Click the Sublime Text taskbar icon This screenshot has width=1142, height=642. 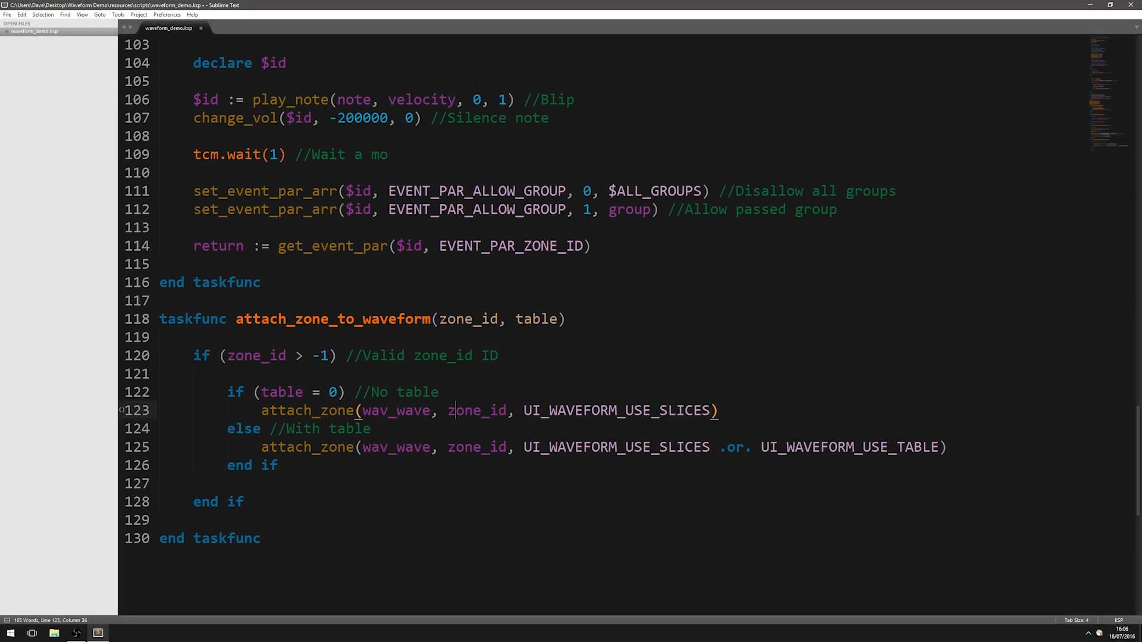(98, 633)
